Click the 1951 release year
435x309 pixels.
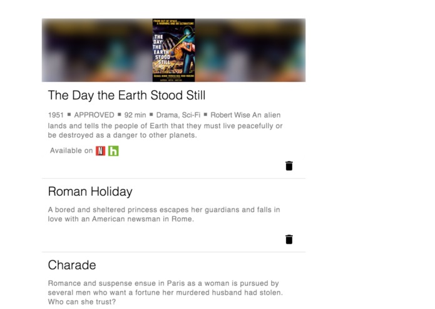tap(56, 115)
